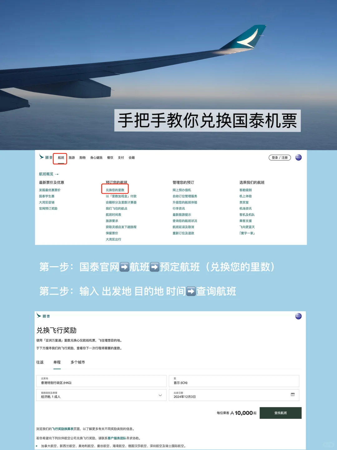Open 最新旅游提示 link
The height and width of the screenshot is (450, 337).
tap(182, 215)
